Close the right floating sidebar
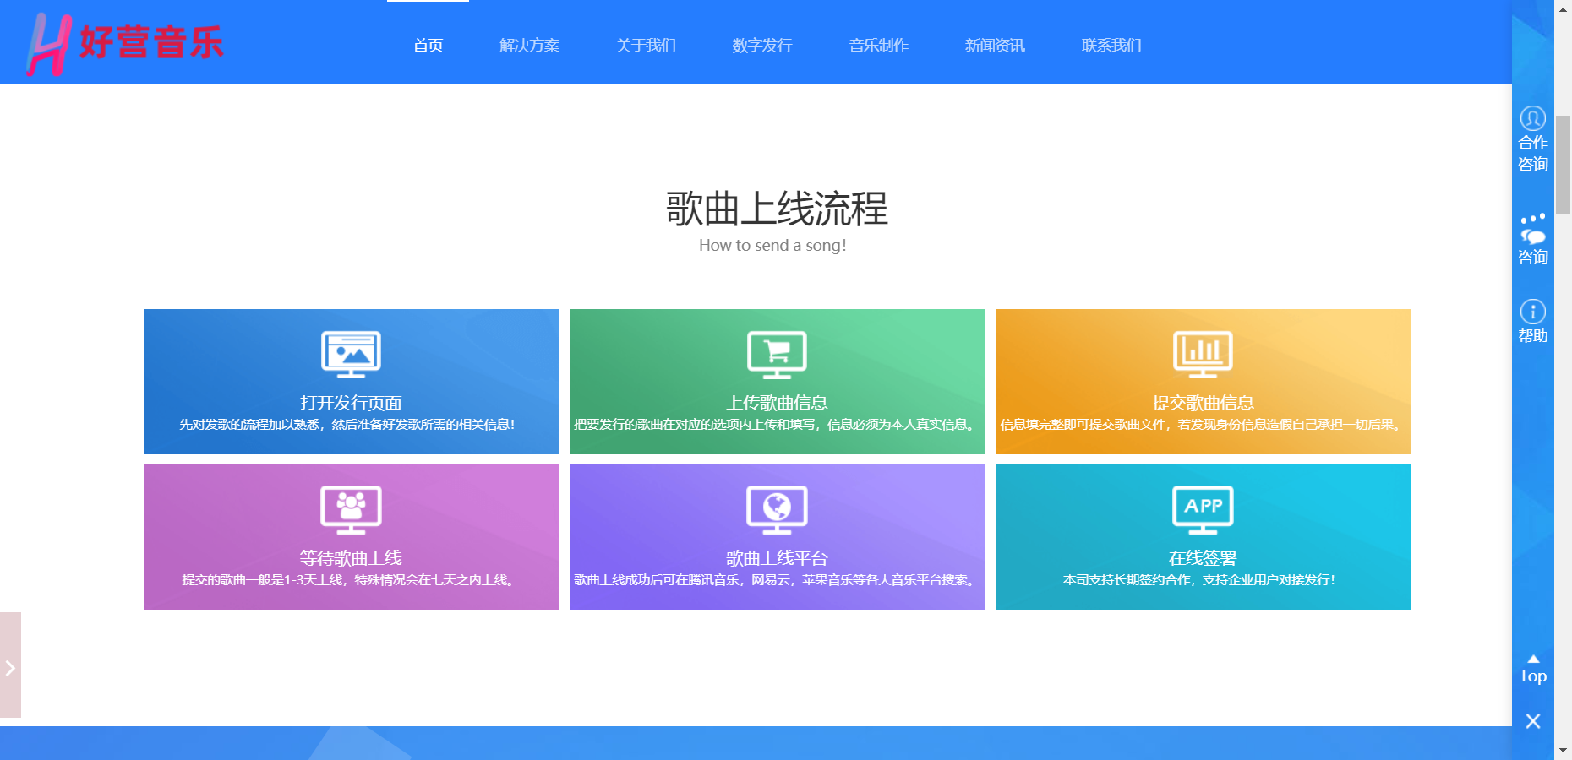The image size is (1572, 760). tap(1532, 720)
